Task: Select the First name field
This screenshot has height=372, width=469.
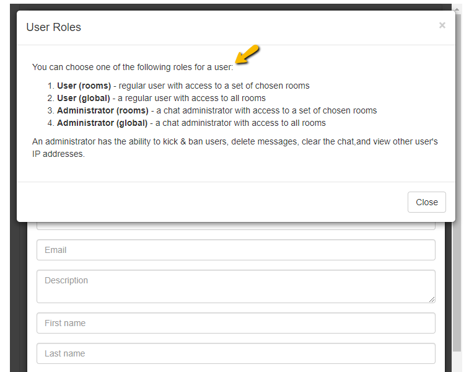Action: (235, 323)
